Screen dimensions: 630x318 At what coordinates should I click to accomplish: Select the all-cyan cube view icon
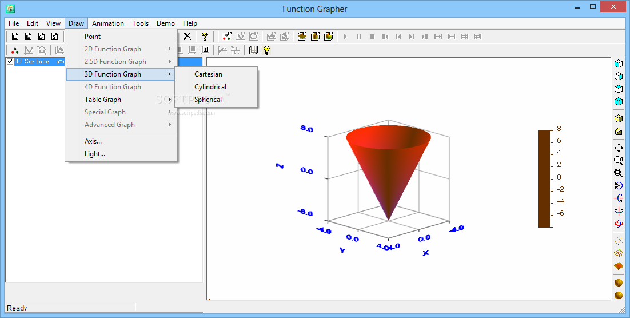pos(619,101)
